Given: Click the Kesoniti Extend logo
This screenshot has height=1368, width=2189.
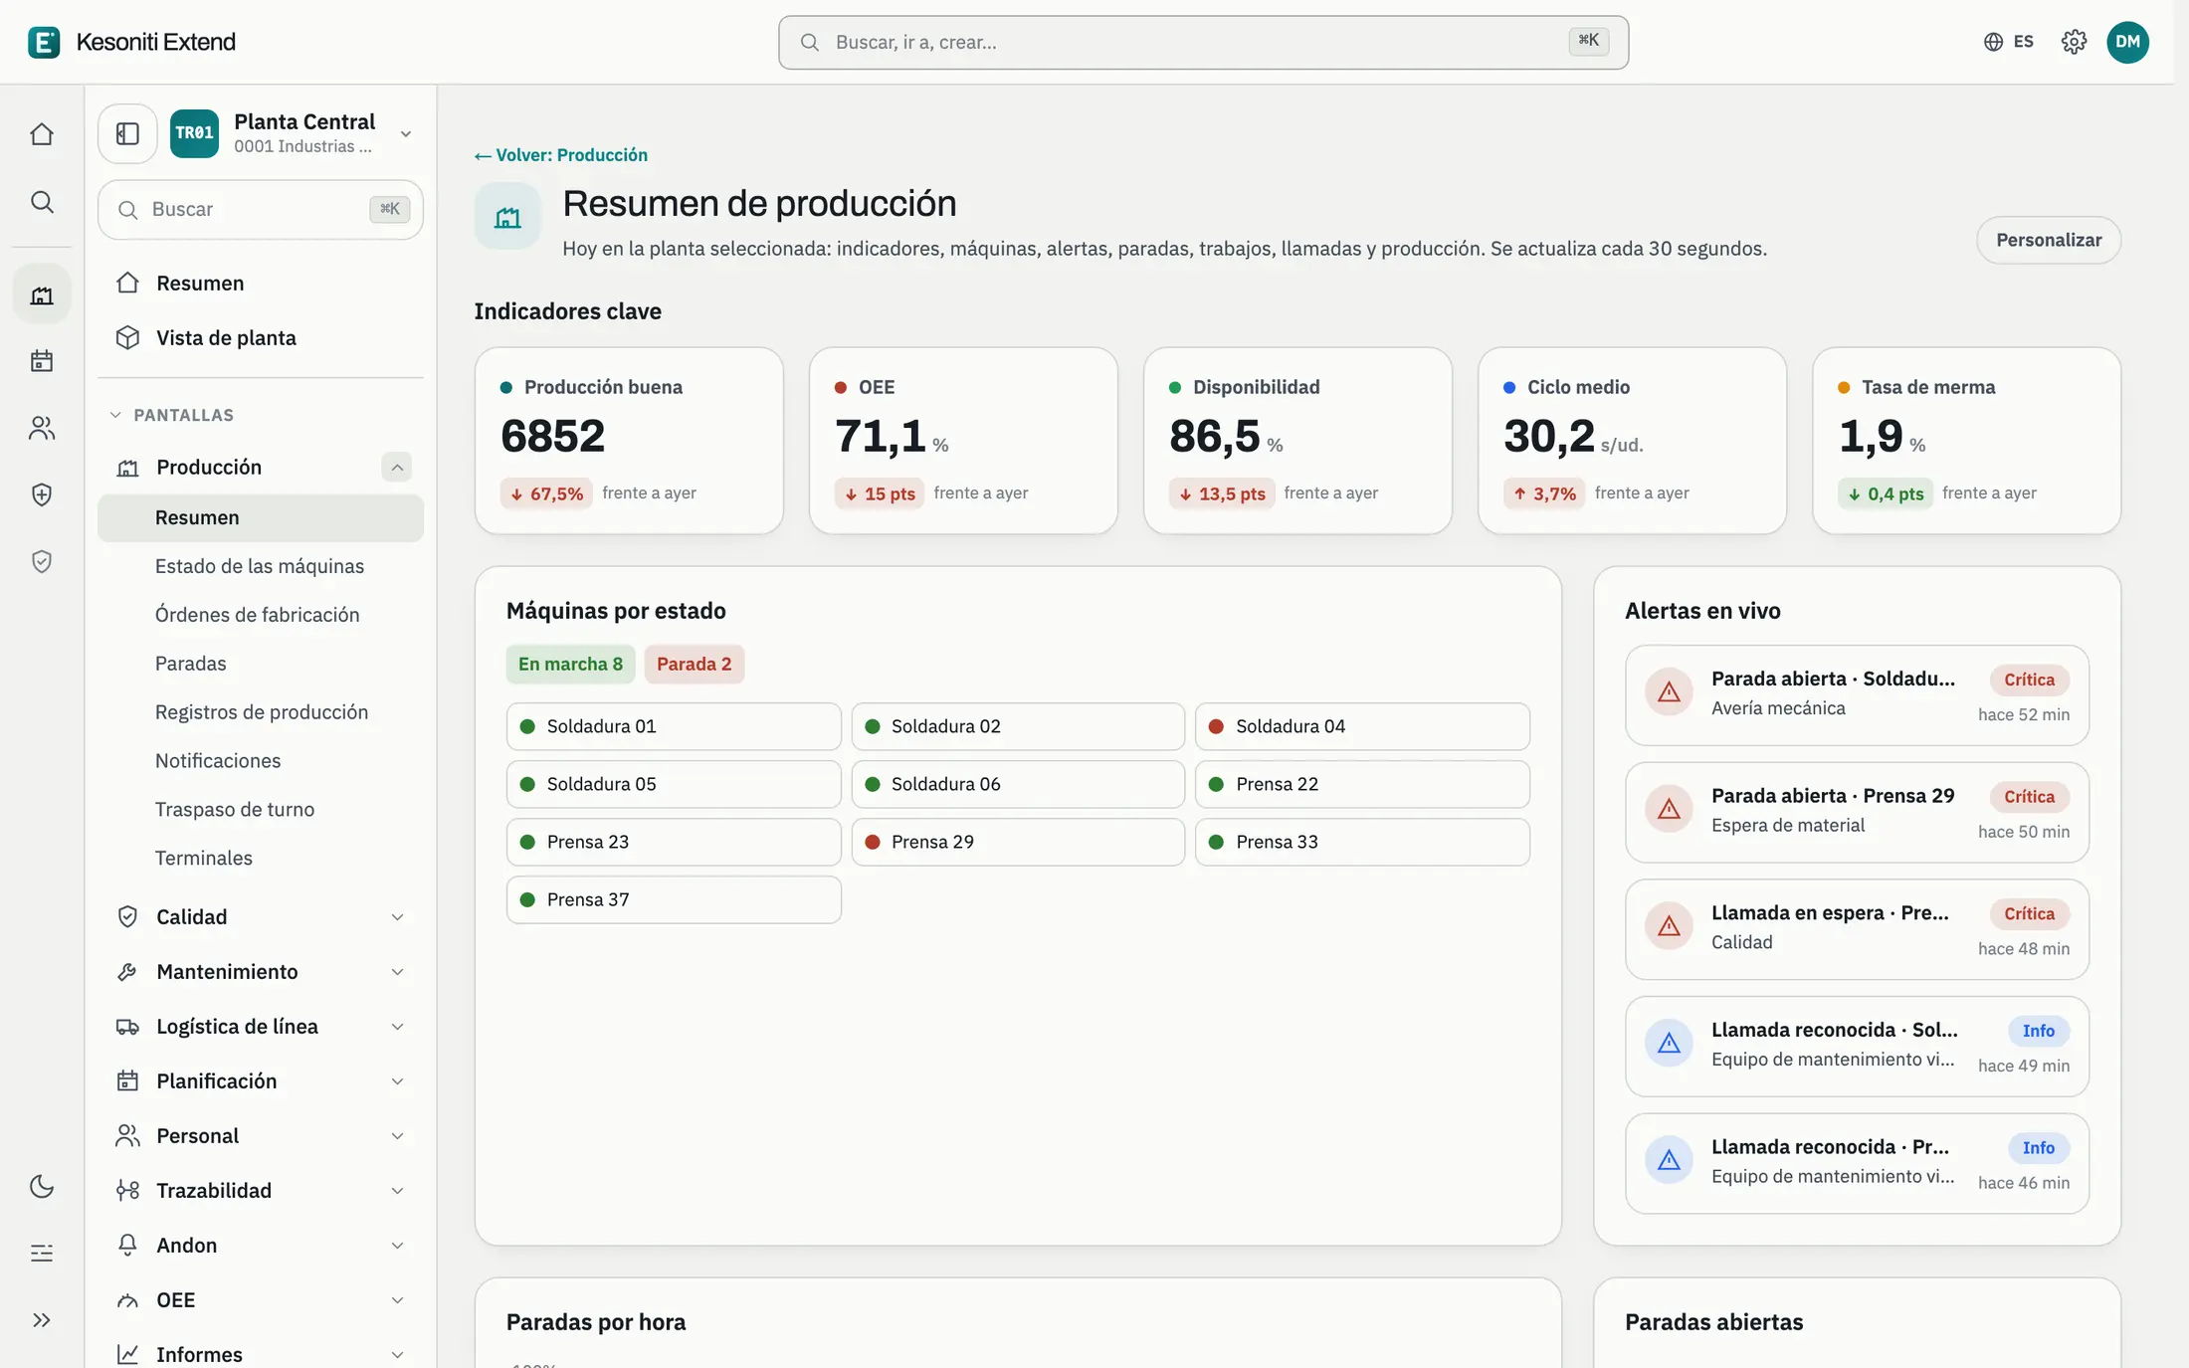Looking at the screenshot, I should pos(132,42).
